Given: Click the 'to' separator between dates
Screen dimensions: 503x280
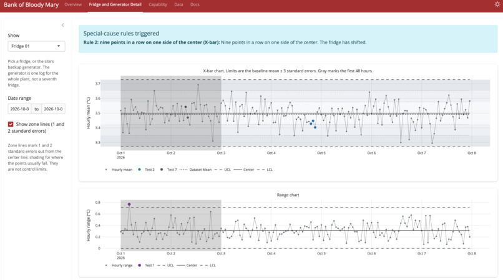Looking at the screenshot, I should pos(37,109).
